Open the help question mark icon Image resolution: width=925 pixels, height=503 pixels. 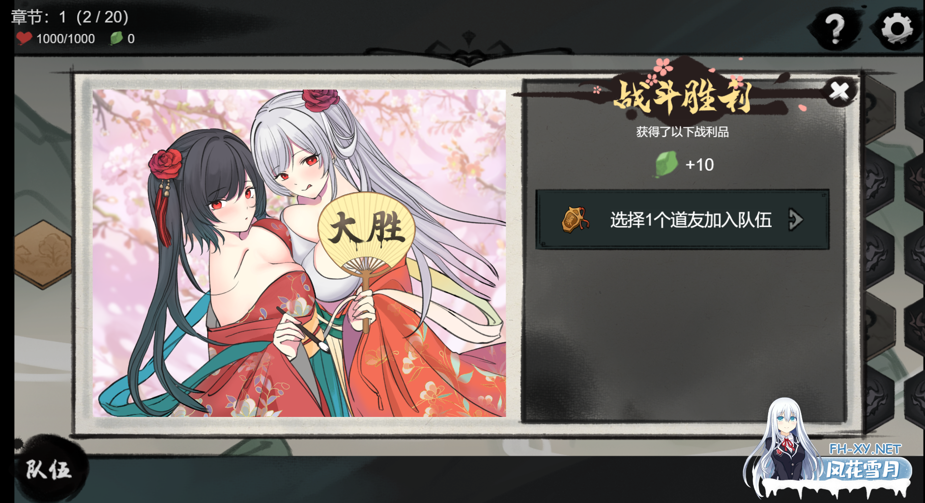tap(835, 29)
